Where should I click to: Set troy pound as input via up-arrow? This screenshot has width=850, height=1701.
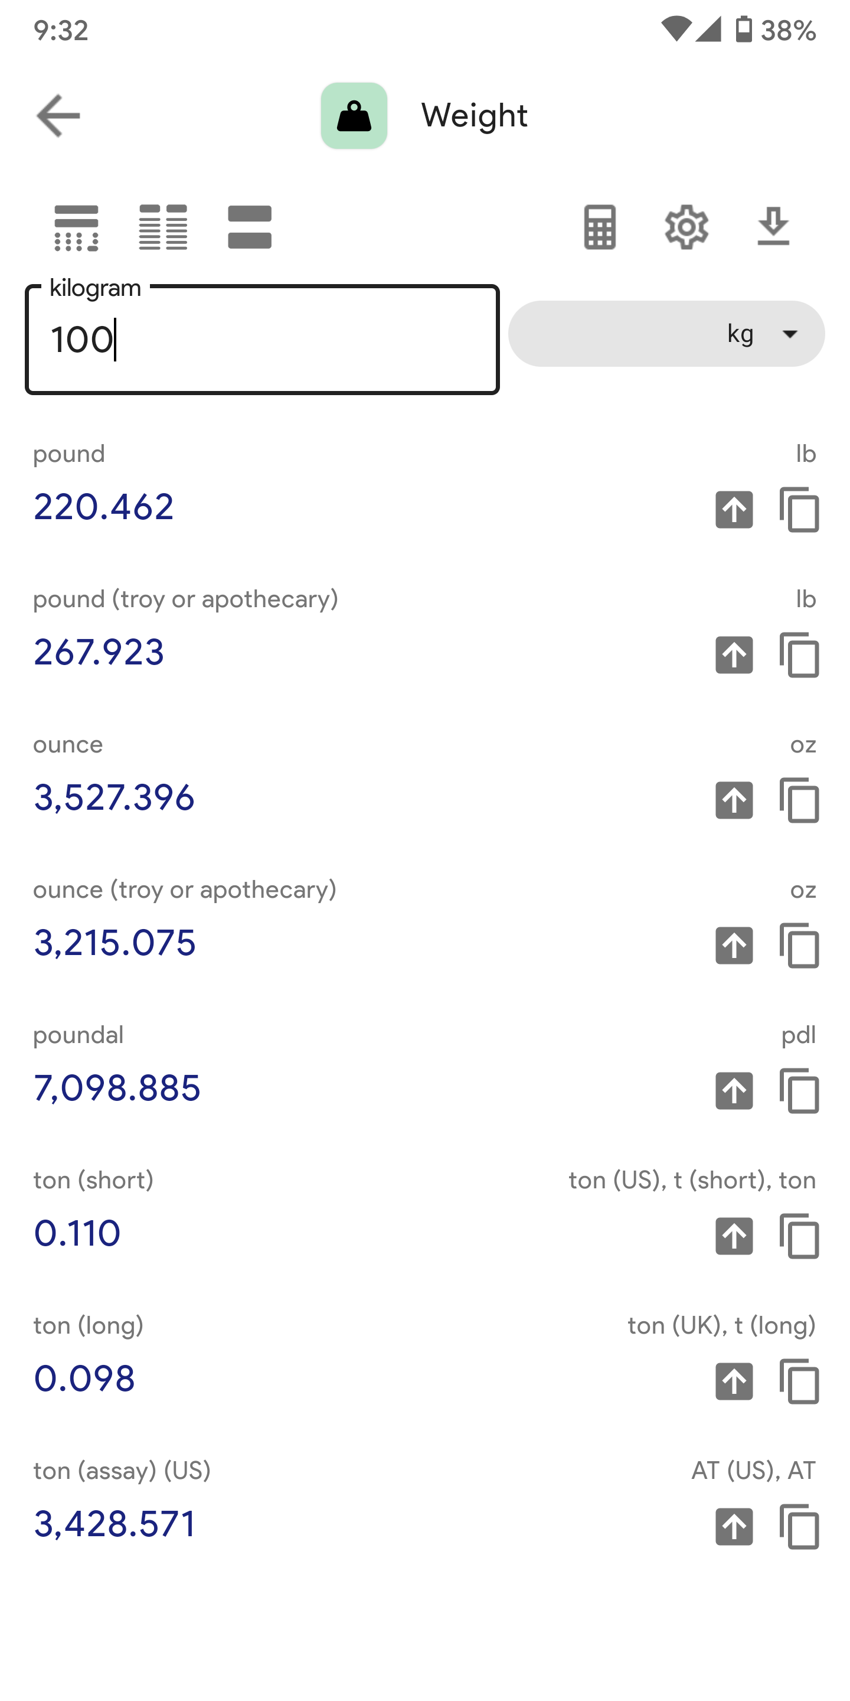[734, 654]
